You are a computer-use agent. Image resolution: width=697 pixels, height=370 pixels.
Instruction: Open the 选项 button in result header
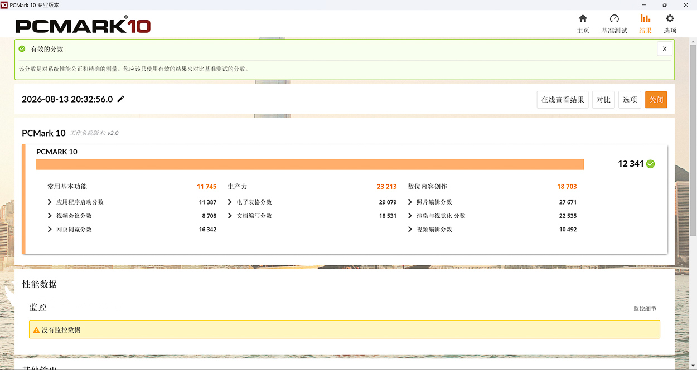(630, 100)
